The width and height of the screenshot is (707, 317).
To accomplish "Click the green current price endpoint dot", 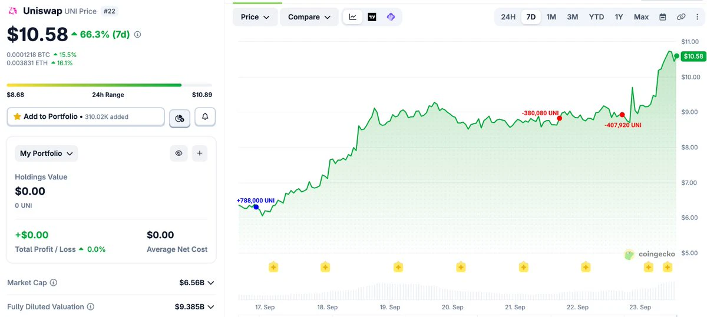I will pos(676,56).
